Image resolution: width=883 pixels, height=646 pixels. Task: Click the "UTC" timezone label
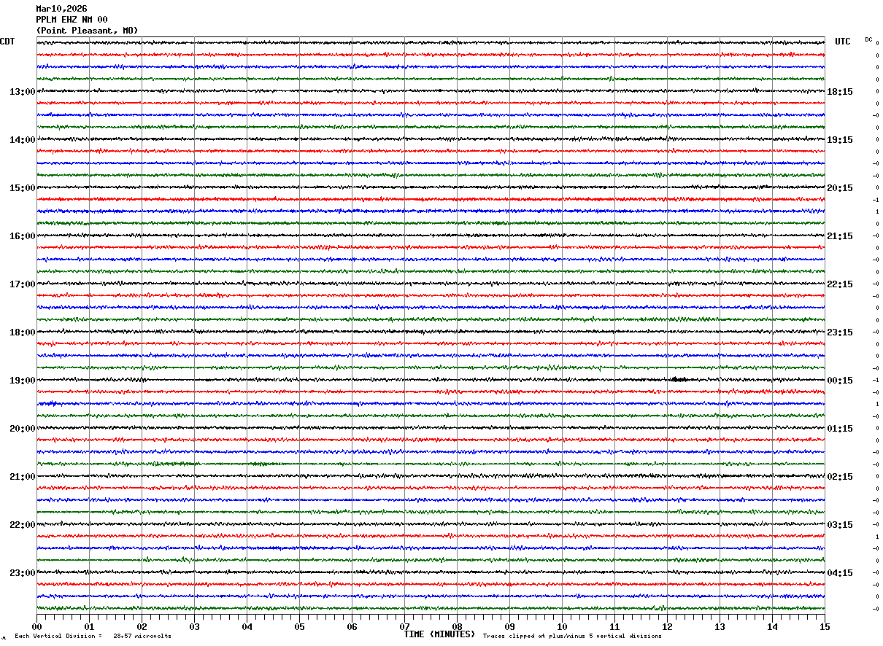[843, 42]
